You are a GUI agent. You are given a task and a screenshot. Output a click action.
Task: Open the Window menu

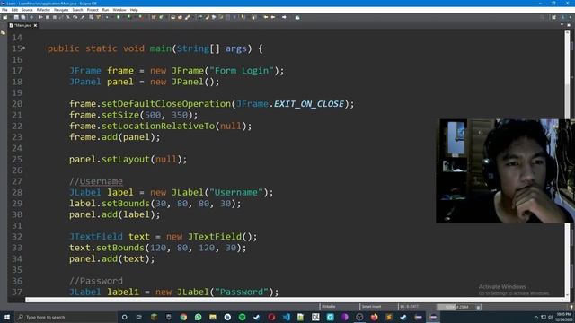(x=119, y=10)
